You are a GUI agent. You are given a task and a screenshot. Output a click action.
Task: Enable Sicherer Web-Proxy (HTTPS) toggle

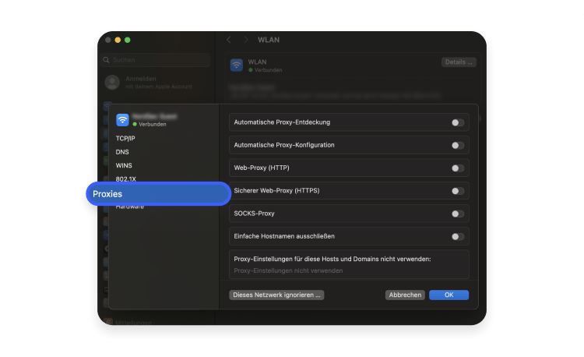coord(458,191)
